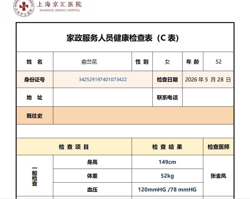The width and height of the screenshot is (250, 199).
Task: Click the age cell showing 52
Action: [219, 61]
